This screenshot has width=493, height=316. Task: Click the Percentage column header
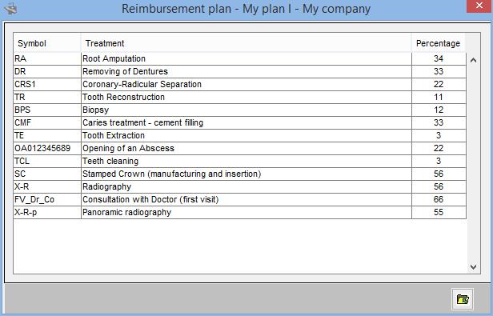click(x=439, y=43)
